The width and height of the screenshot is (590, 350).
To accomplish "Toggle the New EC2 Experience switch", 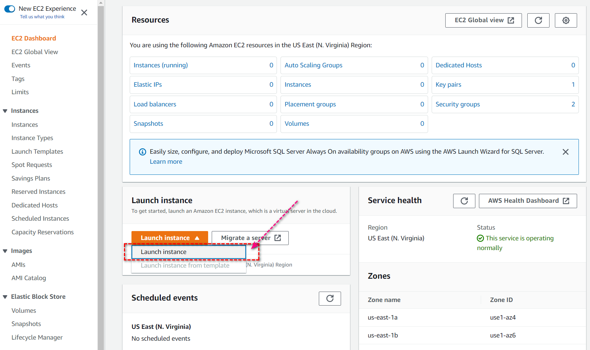I will tap(10, 9).
